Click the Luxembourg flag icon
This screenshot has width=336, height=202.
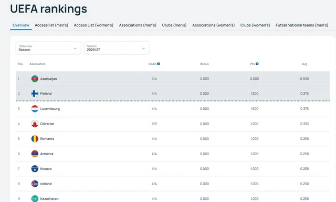pos(35,109)
